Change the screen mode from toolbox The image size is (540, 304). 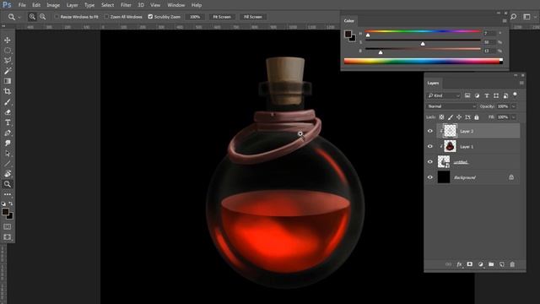8,237
